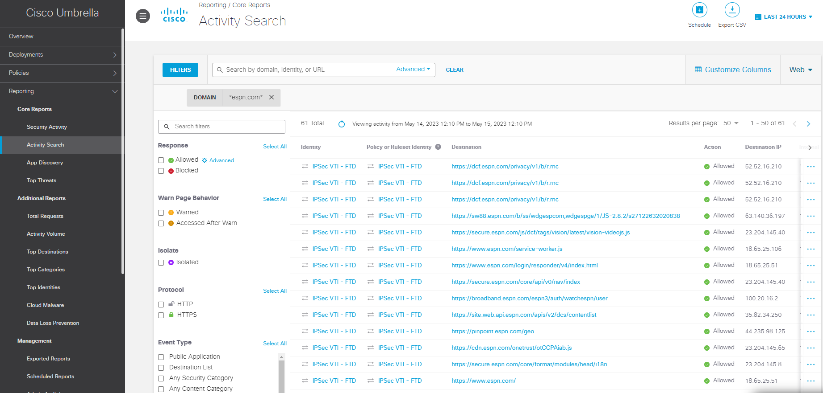The image size is (823, 393).
Task: Check the Allowed response checkbox
Action: tap(161, 160)
